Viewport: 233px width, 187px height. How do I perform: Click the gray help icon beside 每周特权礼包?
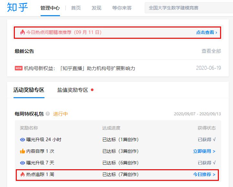click(48, 114)
